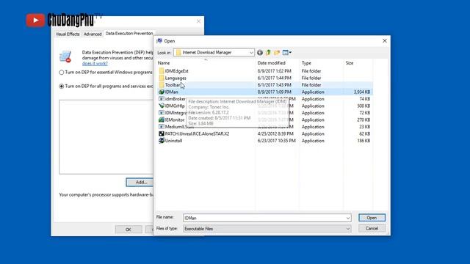The width and height of the screenshot is (470, 264).
Task: Click the DEP shield icon in Performance Options
Action: click(65, 56)
